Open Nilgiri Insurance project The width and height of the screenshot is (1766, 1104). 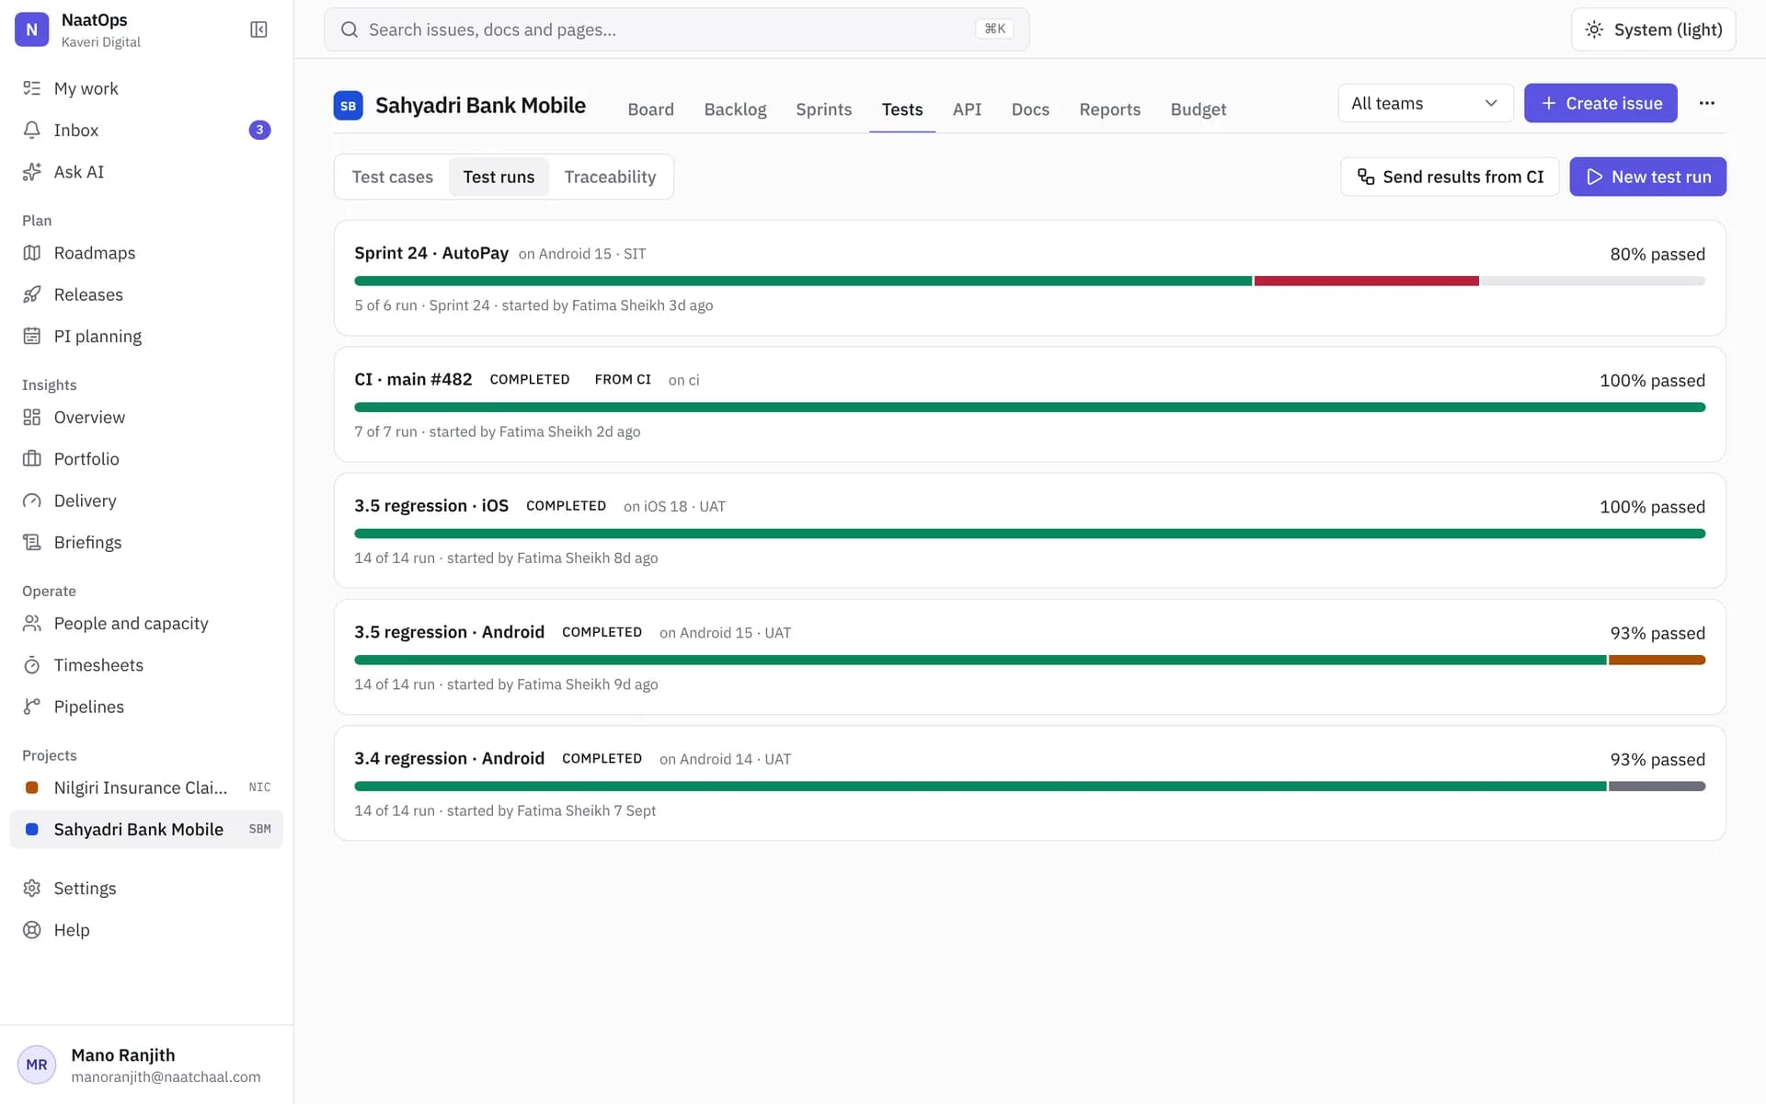(146, 788)
